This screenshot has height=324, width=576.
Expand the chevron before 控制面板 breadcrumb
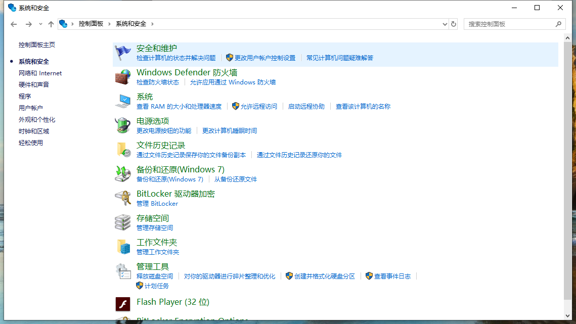(x=72, y=24)
